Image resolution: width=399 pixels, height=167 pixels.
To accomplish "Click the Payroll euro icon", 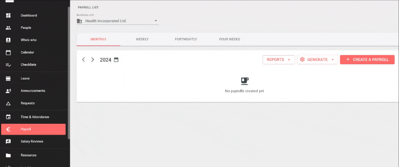I will [8, 129].
